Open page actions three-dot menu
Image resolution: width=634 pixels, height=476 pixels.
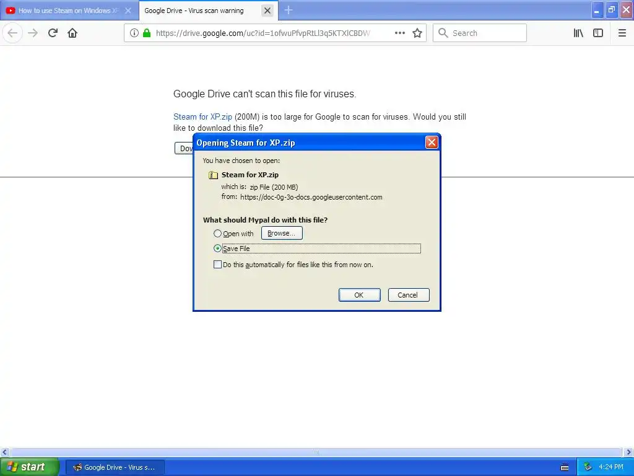[399, 33]
